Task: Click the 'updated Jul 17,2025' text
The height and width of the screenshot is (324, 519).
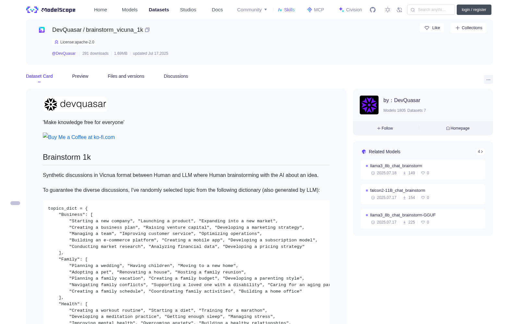Action: click(151, 53)
